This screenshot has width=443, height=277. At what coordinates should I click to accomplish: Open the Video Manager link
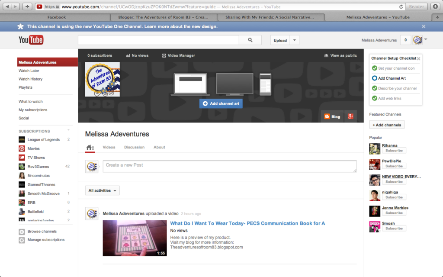[179, 55]
